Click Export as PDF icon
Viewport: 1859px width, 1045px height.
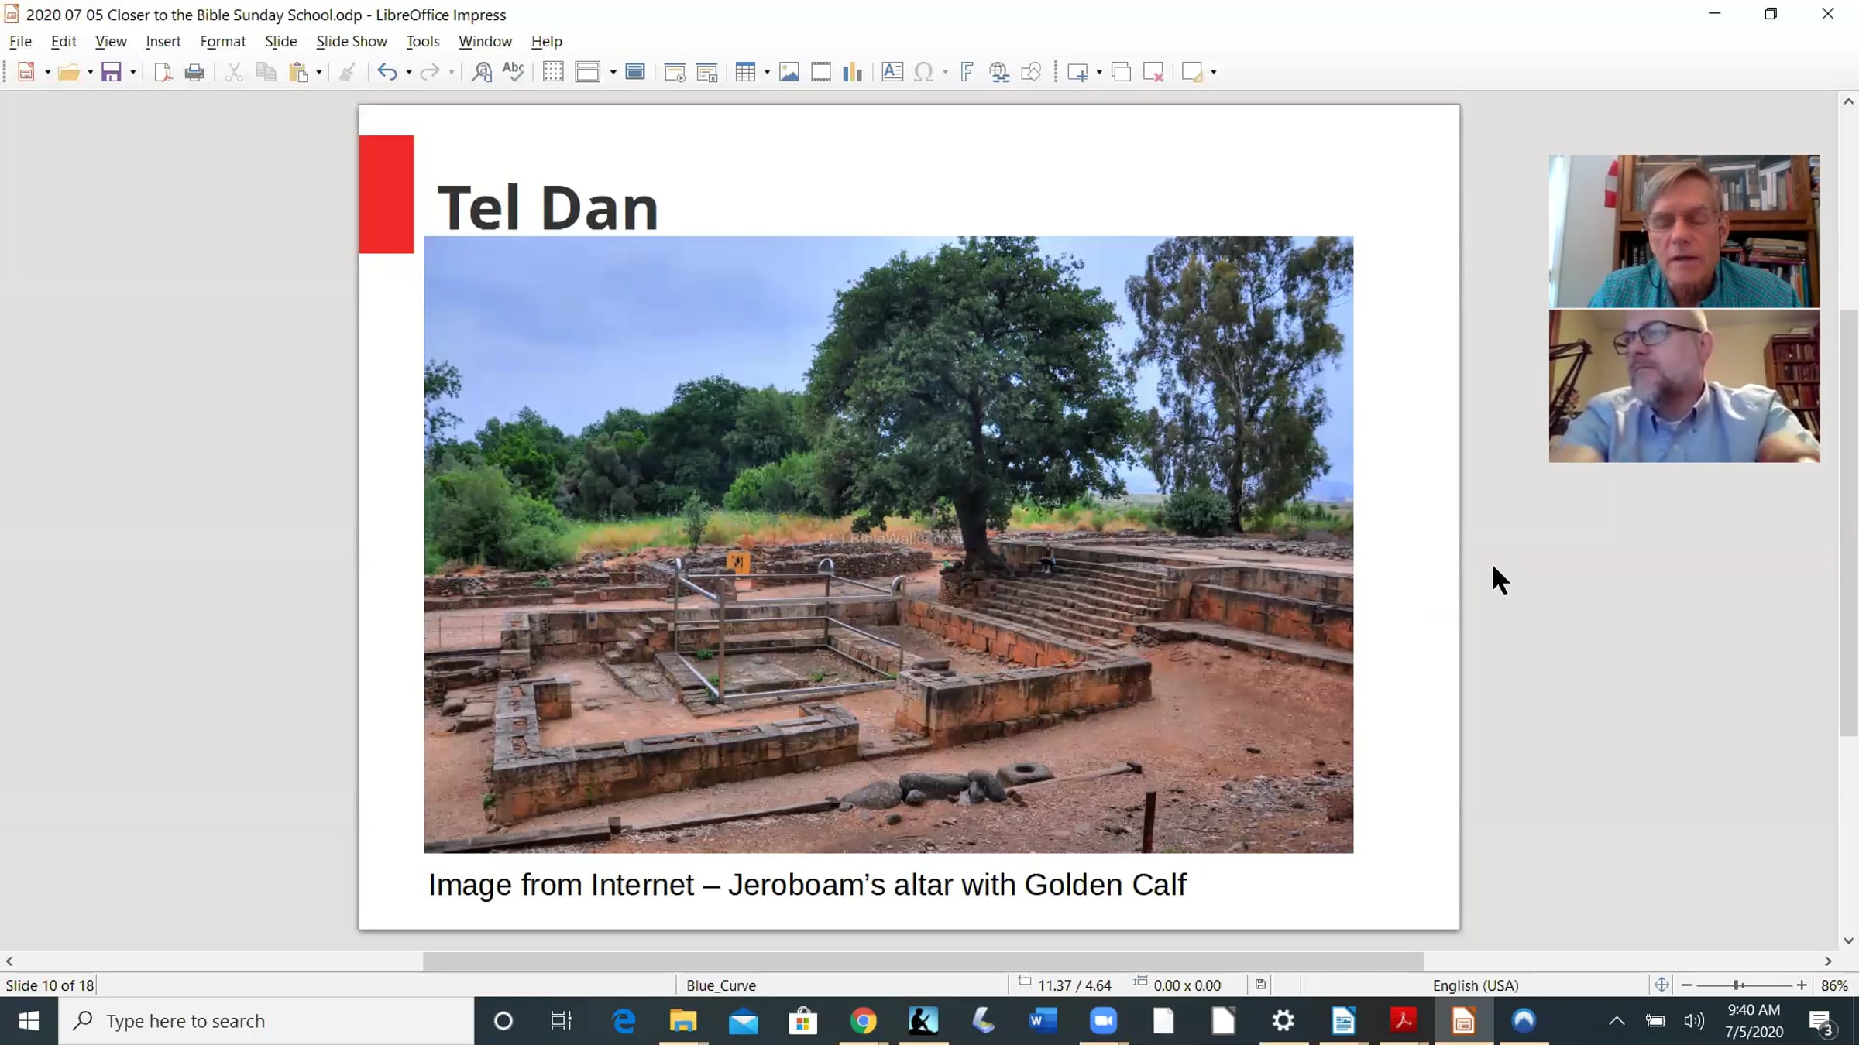point(163,72)
